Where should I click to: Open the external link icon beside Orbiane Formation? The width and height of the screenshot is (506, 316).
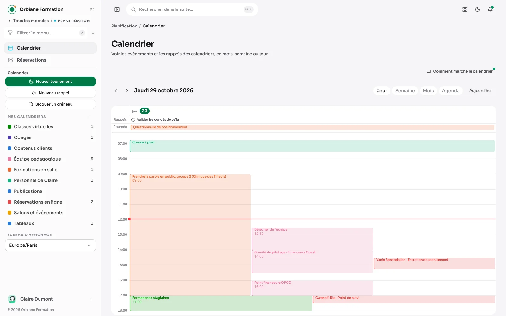(92, 9)
